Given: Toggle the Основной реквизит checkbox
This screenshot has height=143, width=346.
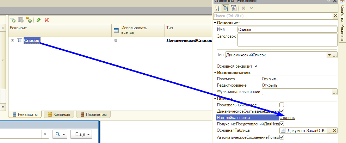Looking at the screenshot, I should click(x=256, y=66).
